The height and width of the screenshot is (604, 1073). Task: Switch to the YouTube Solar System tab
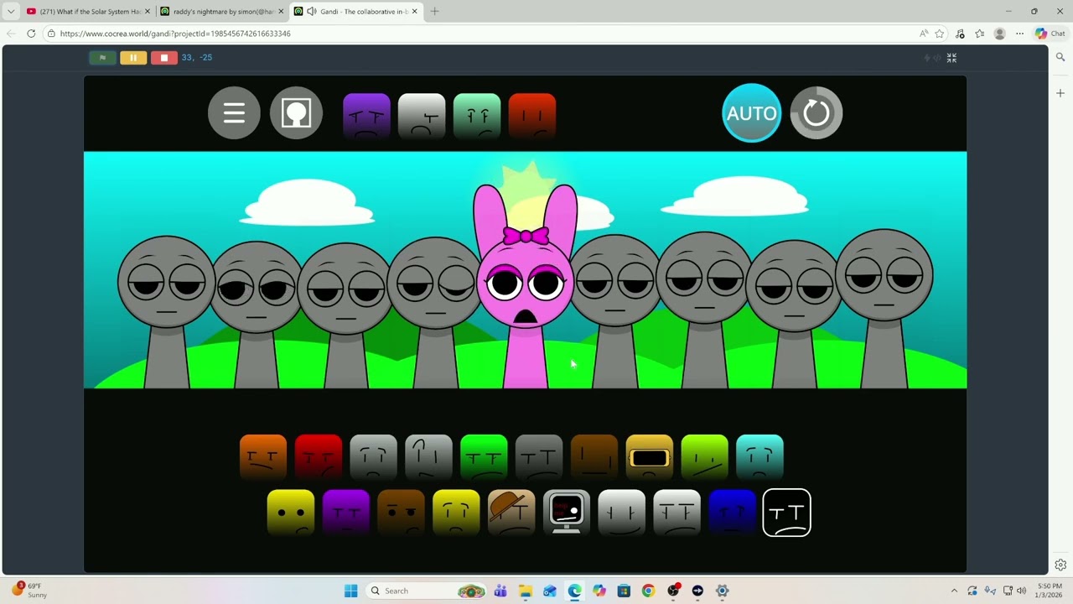[x=89, y=12]
